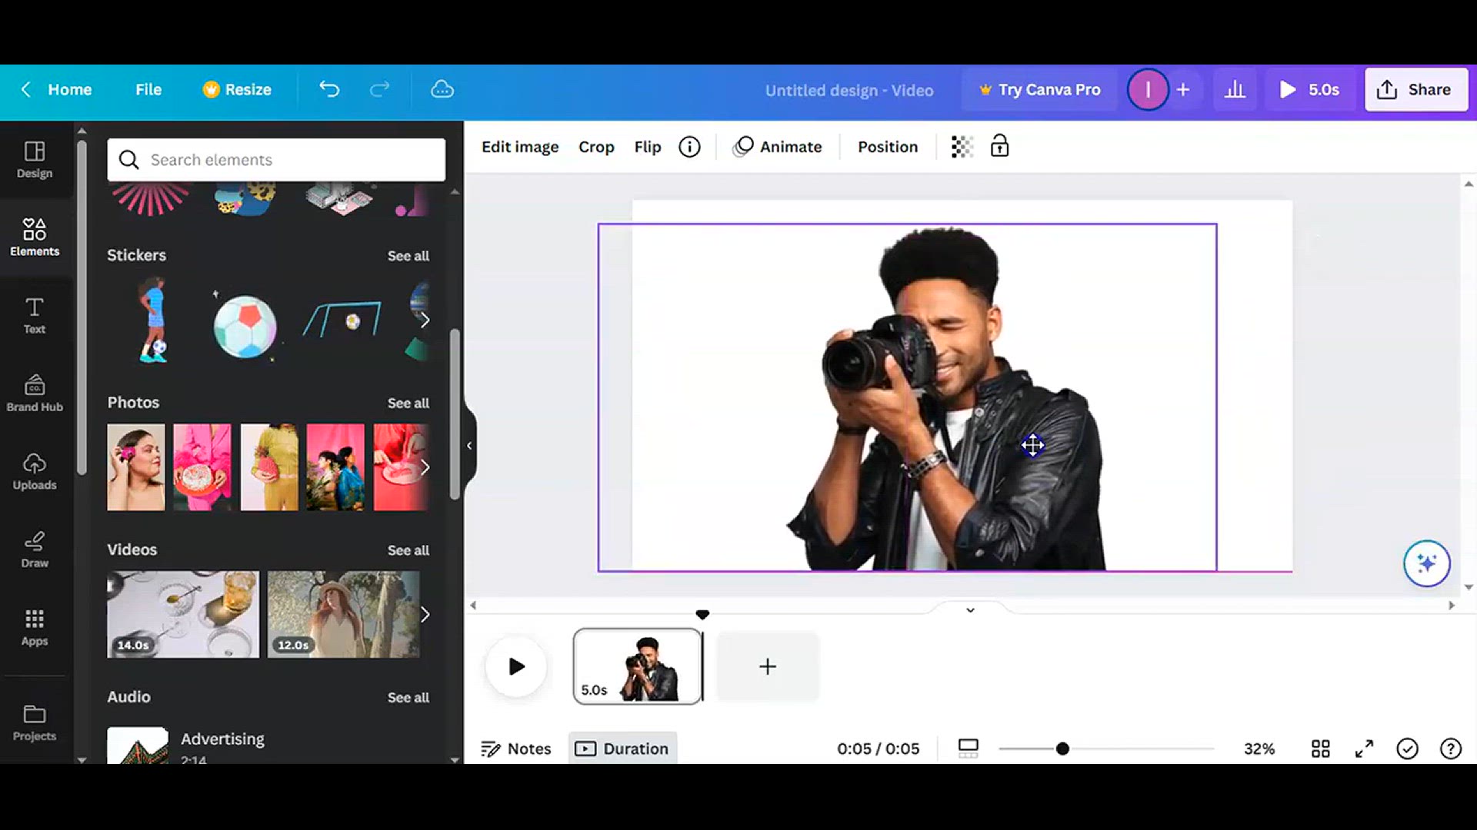See all Photos
Image resolution: width=1477 pixels, height=830 pixels.
(408, 403)
